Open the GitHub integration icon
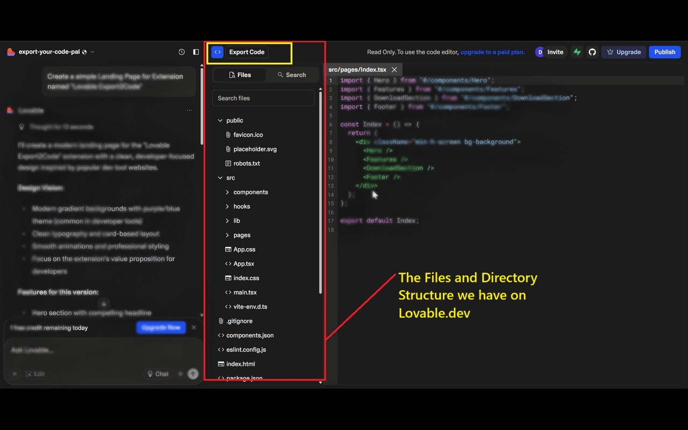Screen dimensions: 688x430 coord(592,52)
